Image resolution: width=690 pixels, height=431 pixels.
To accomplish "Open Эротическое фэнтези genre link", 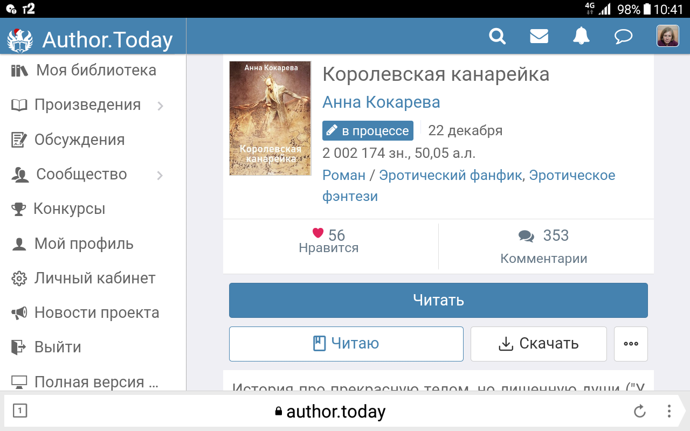I will pyautogui.click(x=468, y=185).
